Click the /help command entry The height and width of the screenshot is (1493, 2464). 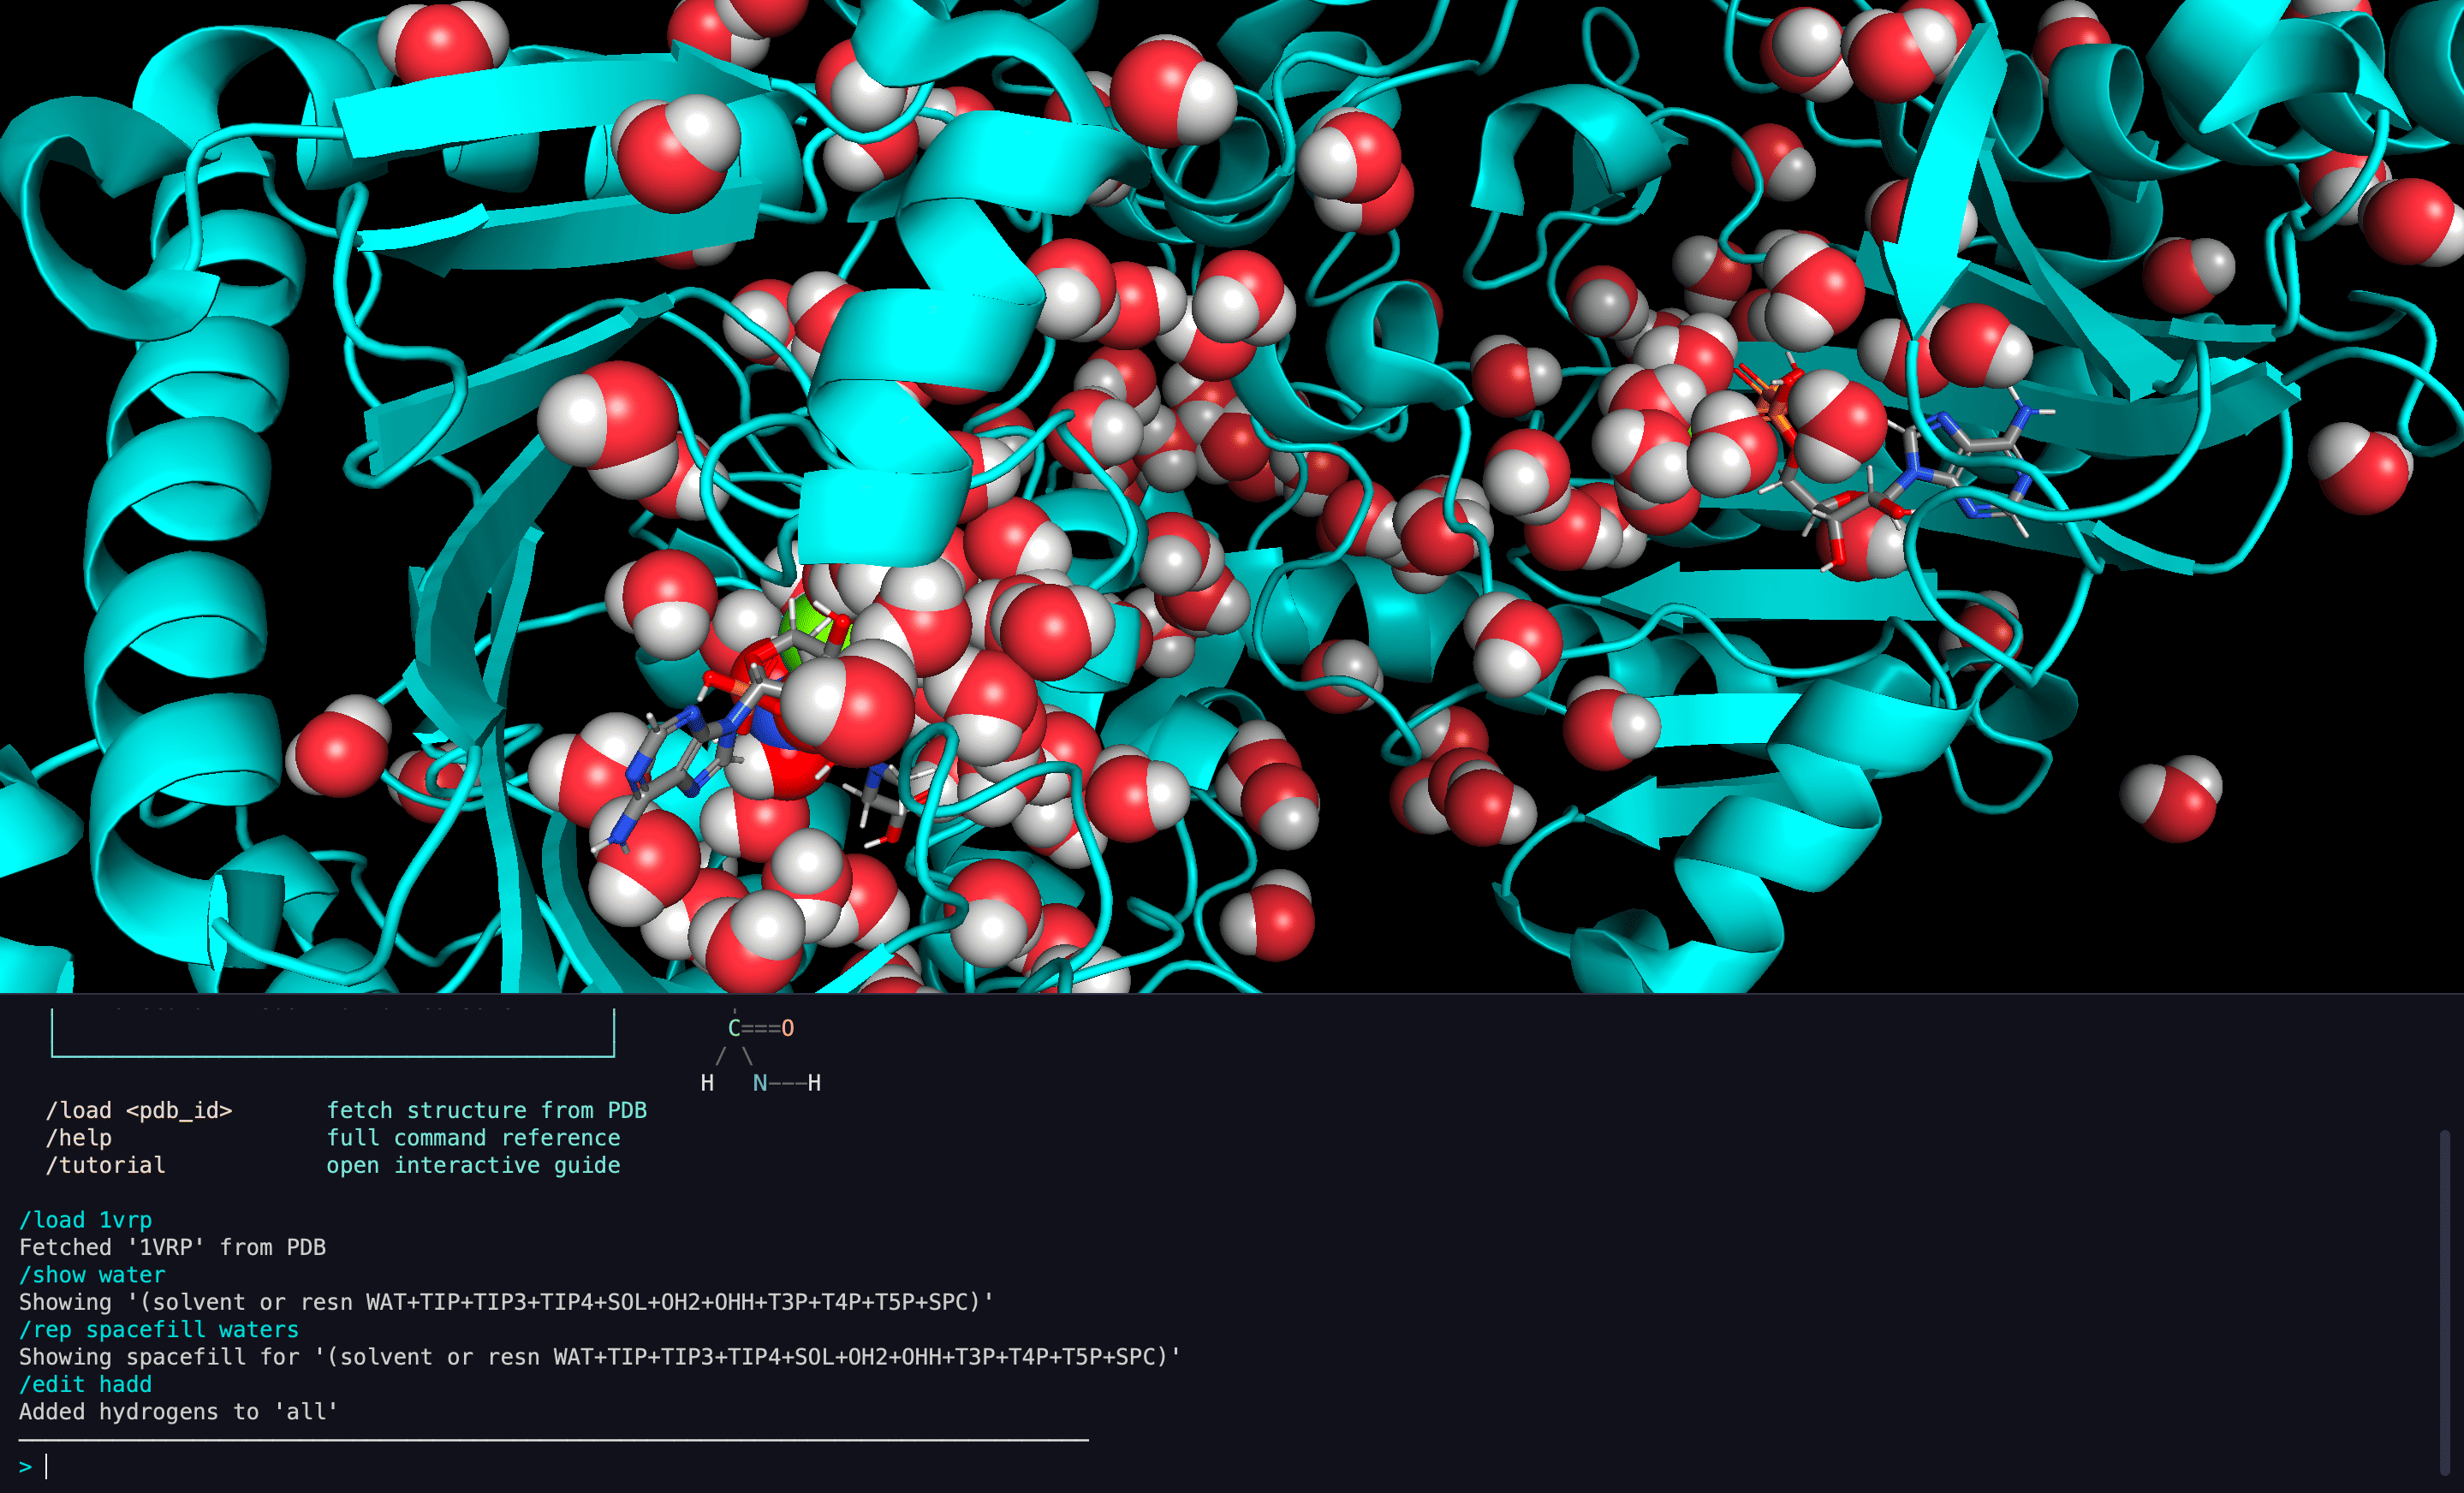coord(79,1138)
